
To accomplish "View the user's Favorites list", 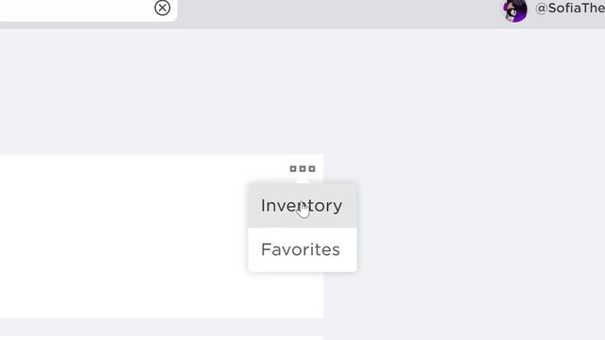I will point(302,249).
